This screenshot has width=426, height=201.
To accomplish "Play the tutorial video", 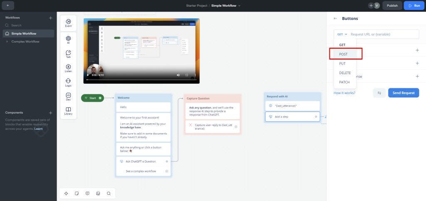I will pyautogui.click(x=87, y=75).
